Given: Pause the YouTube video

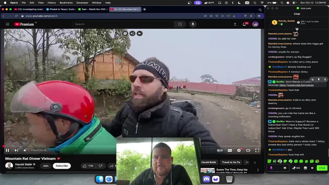Looking at the screenshot, I should pos(7,150).
